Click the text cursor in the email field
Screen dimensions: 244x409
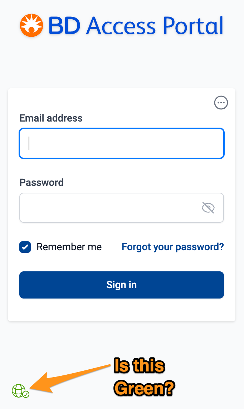29,143
